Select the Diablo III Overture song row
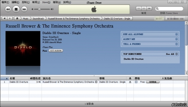The image size is (188, 107). [x=93, y=82]
